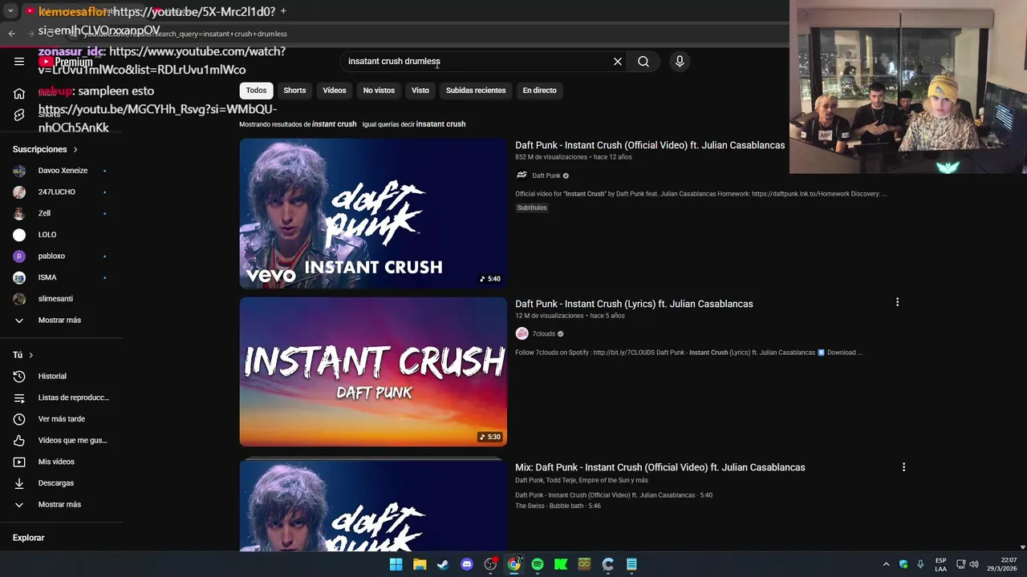Open options menu for Mix result
This screenshot has width=1027, height=577.
[x=903, y=467]
